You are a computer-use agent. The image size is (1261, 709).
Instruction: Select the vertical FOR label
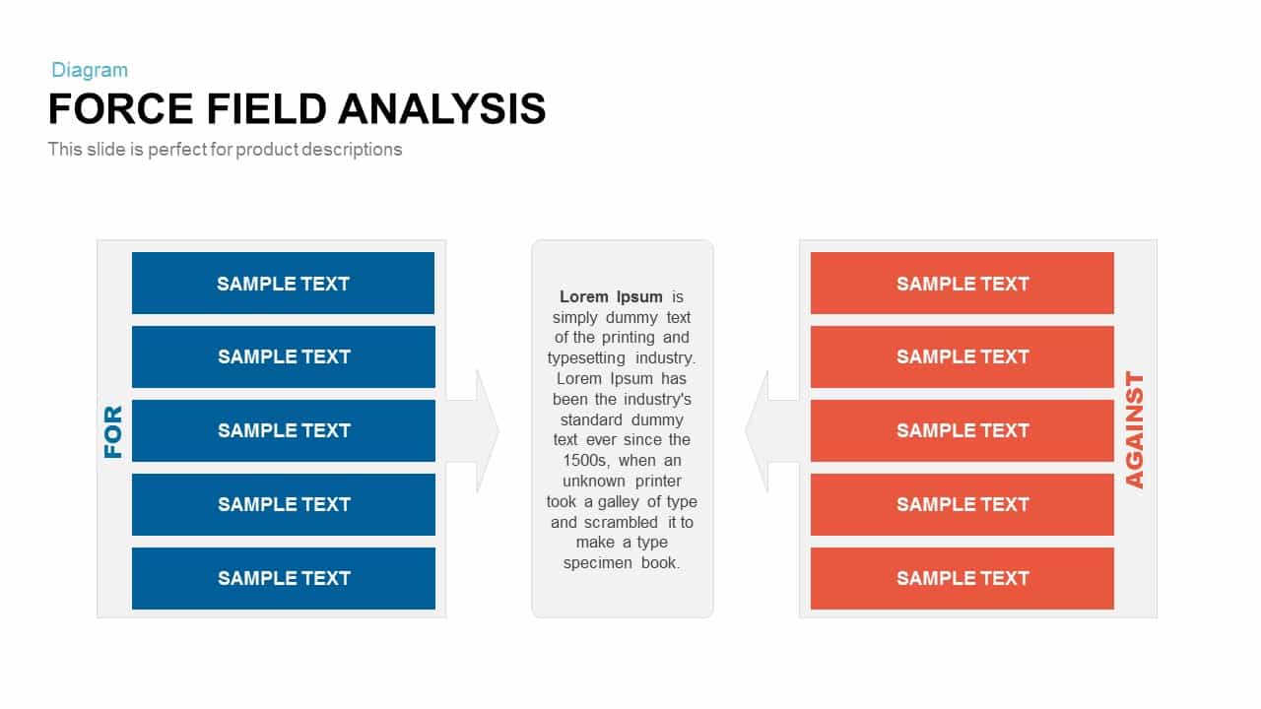pyautogui.click(x=113, y=431)
